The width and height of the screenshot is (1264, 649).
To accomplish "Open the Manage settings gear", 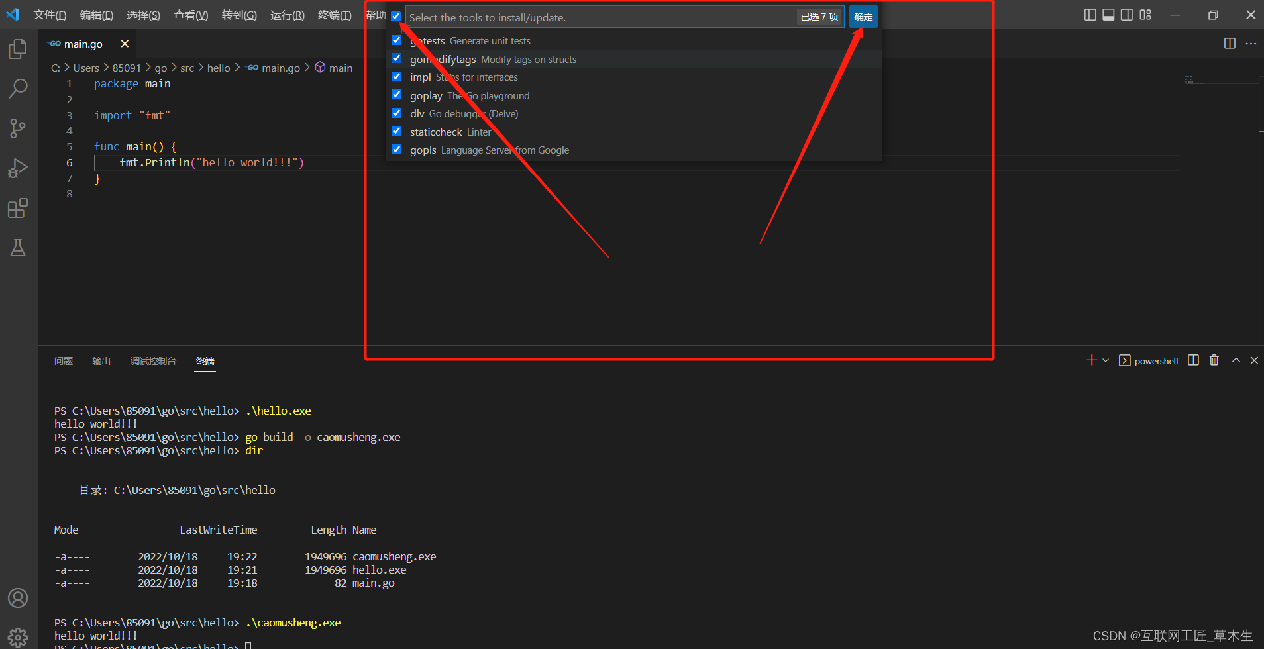I will tap(18, 636).
